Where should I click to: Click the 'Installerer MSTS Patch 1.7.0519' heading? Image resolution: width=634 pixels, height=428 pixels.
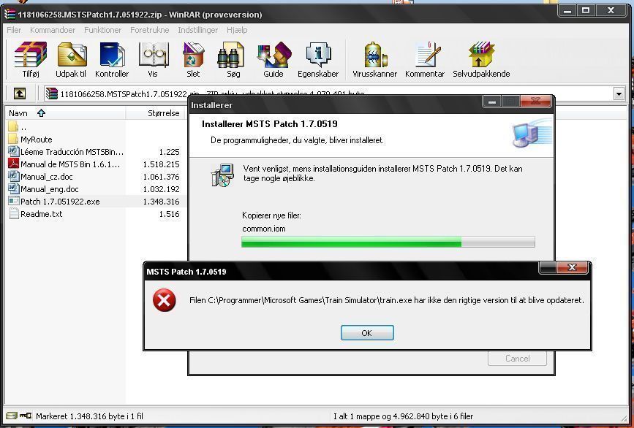pyautogui.click(x=270, y=124)
